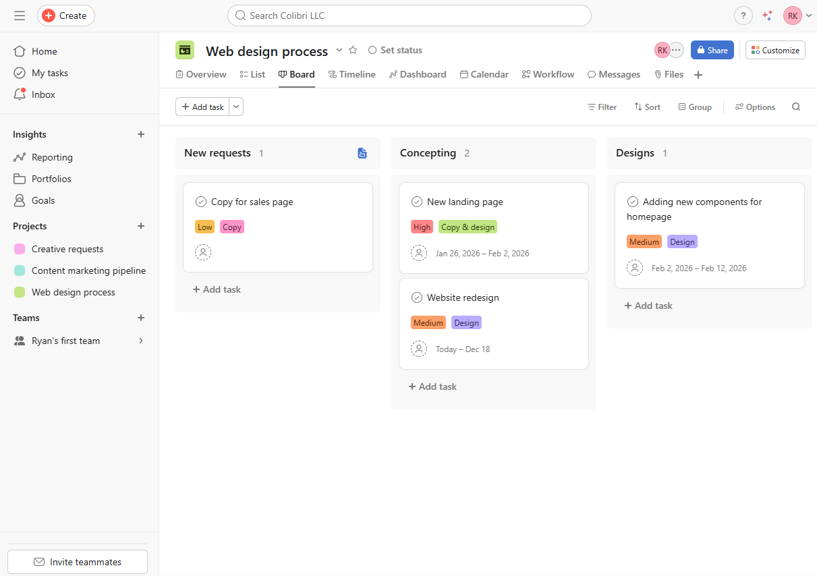
Task: Click the AI sparkles icon
Action: [x=768, y=15]
